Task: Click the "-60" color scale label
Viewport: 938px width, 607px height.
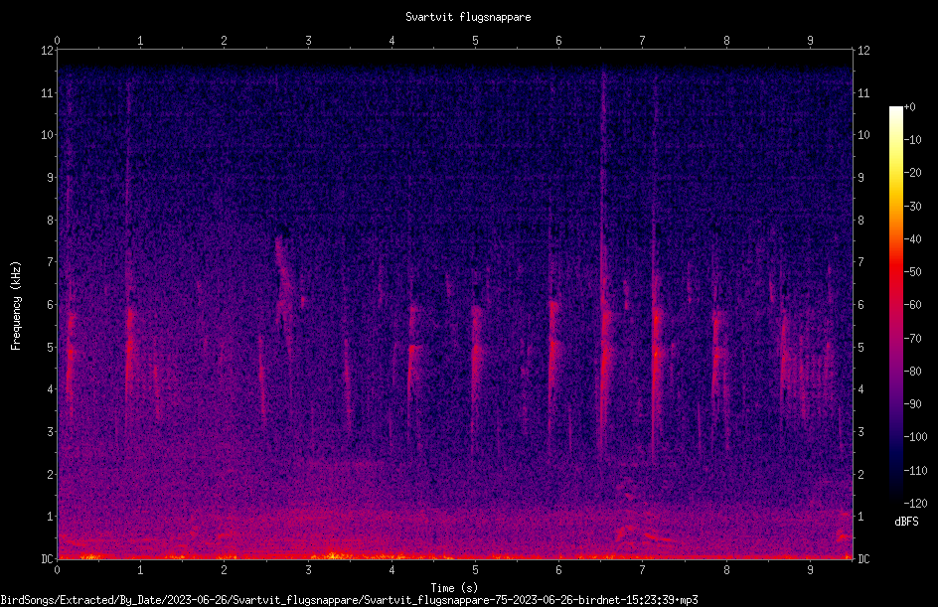Action: point(912,305)
